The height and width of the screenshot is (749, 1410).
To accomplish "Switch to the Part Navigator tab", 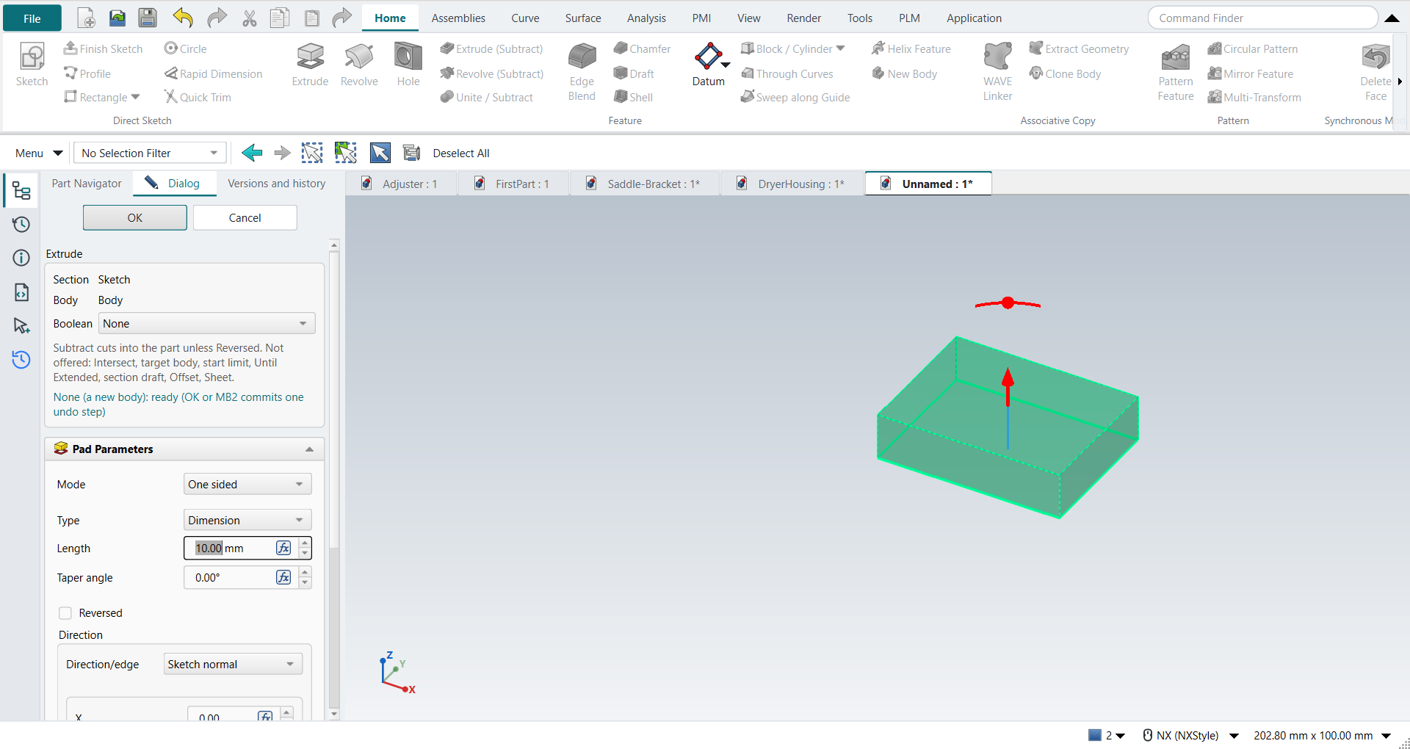I will [x=87, y=184].
